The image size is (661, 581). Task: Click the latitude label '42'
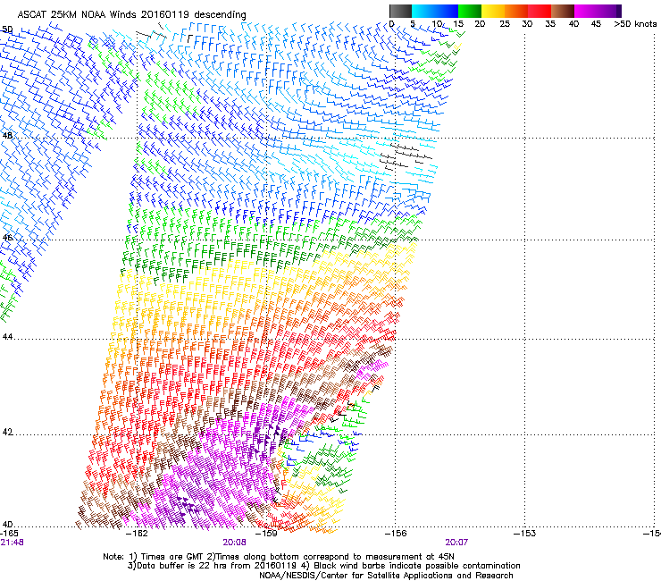(7, 432)
